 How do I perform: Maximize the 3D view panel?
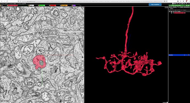click(167, 7)
